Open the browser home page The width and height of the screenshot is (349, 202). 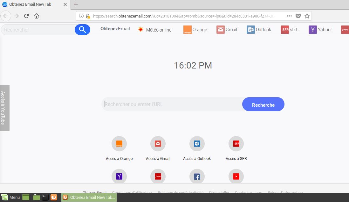[x=37, y=16]
